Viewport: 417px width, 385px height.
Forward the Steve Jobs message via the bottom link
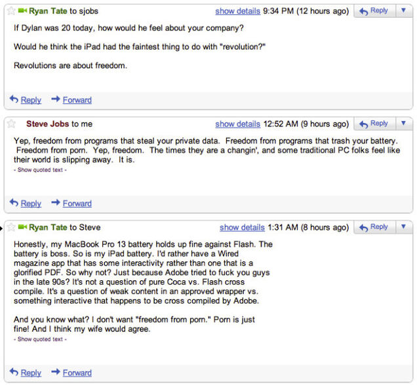tap(77, 204)
